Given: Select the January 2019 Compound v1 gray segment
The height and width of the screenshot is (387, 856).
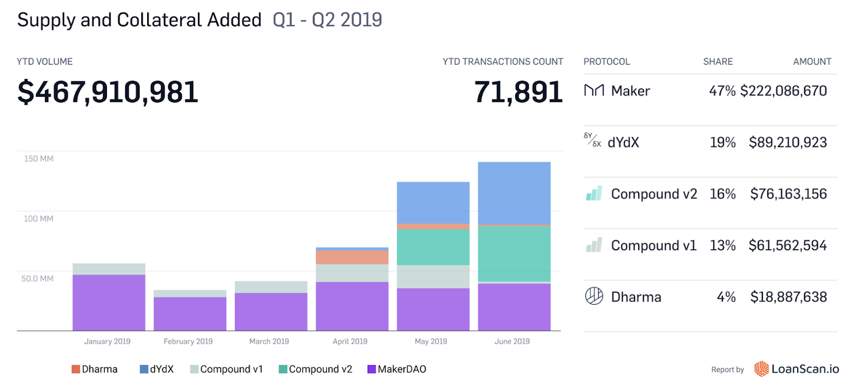Looking at the screenshot, I should tap(109, 269).
